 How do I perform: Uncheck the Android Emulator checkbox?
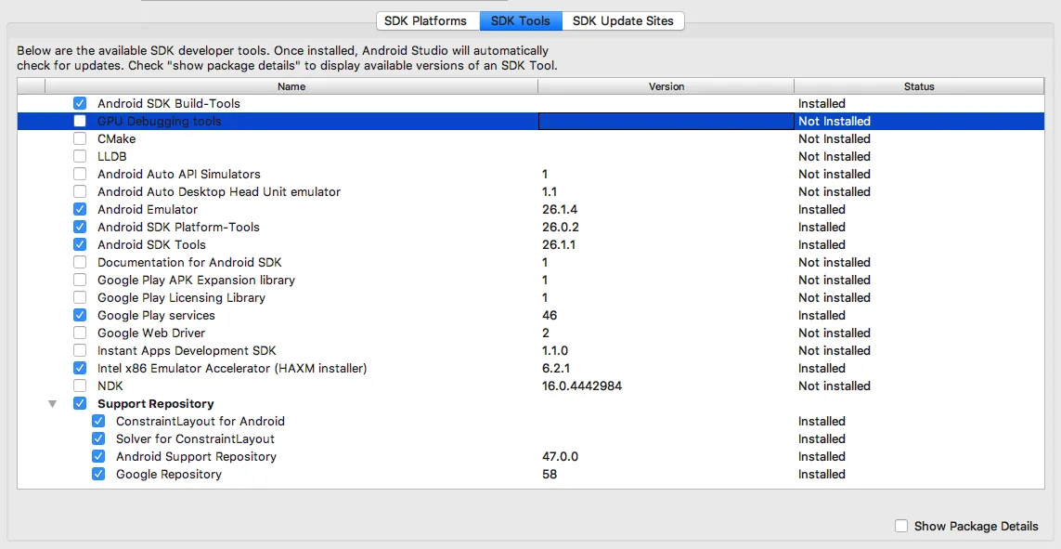pyautogui.click(x=80, y=209)
